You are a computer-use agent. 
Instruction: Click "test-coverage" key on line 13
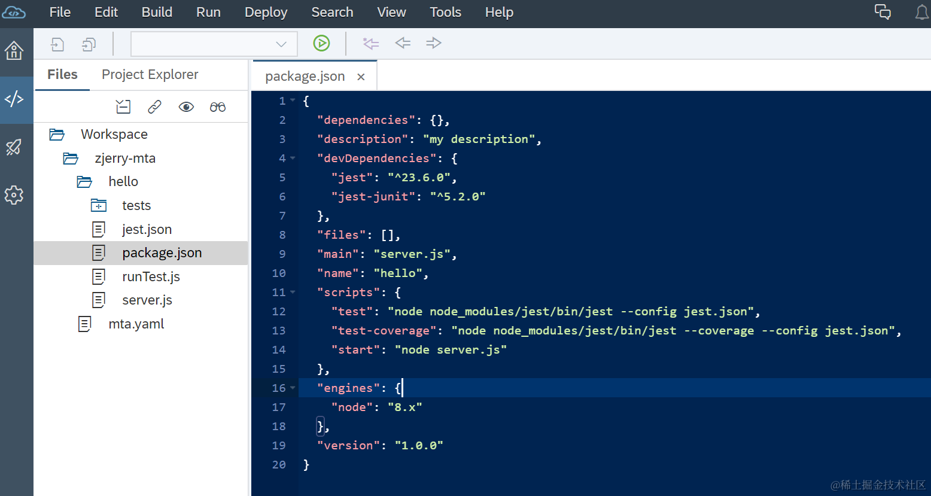pos(384,330)
